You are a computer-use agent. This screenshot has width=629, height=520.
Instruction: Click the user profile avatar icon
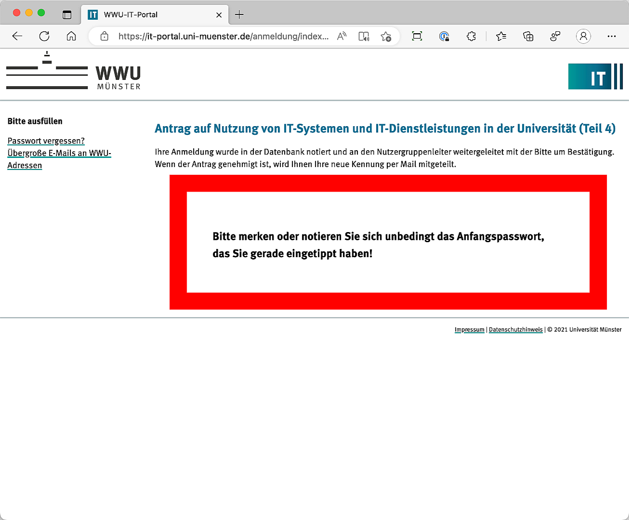(583, 36)
